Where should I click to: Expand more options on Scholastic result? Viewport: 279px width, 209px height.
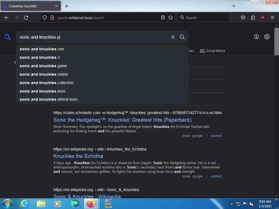(207, 136)
